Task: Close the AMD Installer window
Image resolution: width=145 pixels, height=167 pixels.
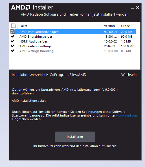Action: pyautogui.click(x=138, y=7)
